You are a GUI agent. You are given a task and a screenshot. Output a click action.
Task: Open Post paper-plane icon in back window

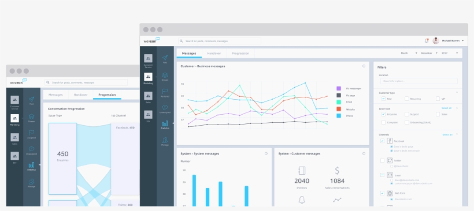(x=31, y=99)
